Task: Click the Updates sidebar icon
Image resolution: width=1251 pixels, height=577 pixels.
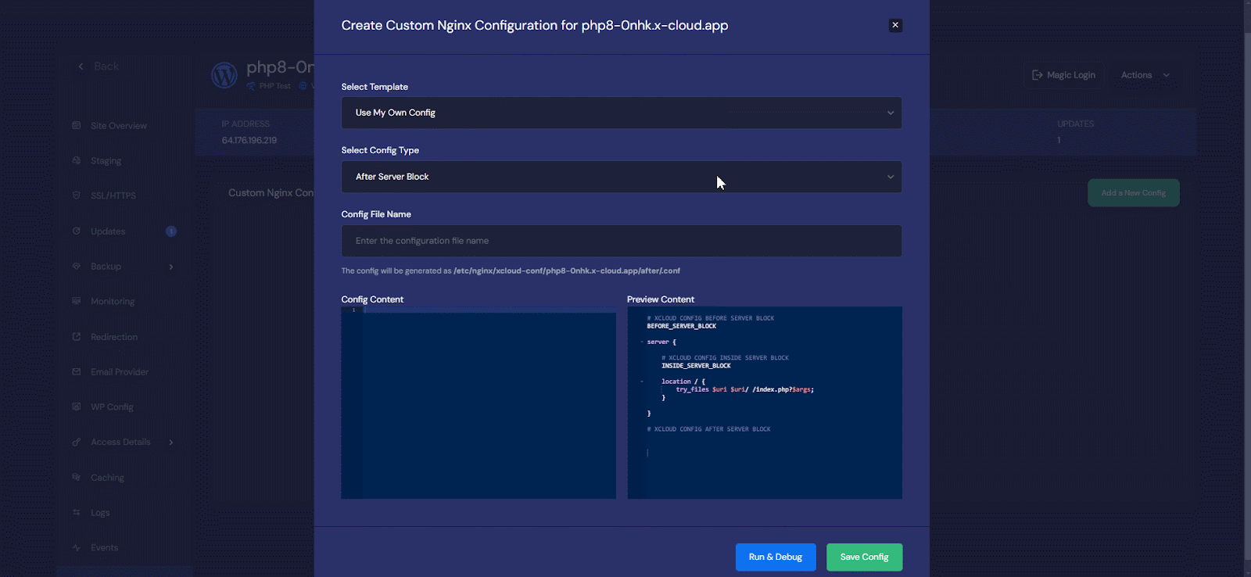Action: click(x=77, y=231)
